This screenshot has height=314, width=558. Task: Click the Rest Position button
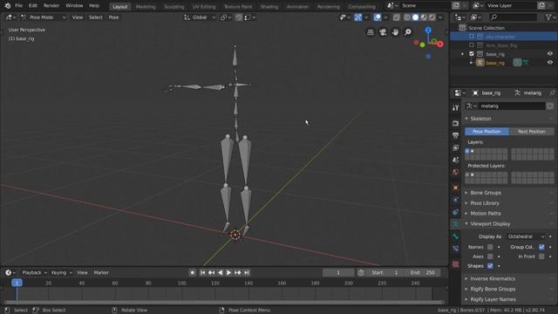(531, 132)
